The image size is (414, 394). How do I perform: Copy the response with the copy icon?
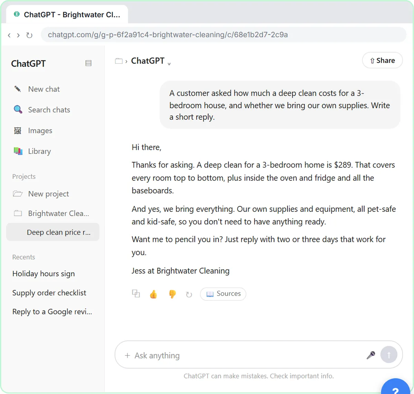pyautogui.click(x=136, y=294)
